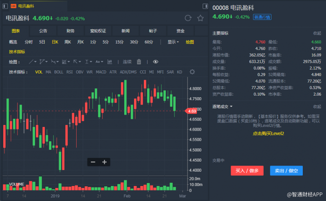Collapse the 主要指标 section via 收起

[317, 33]
